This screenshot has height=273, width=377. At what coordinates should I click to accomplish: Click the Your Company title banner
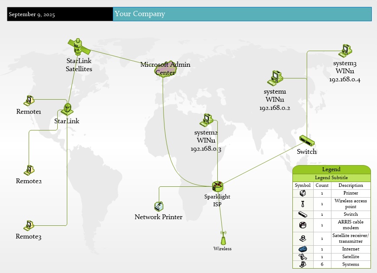242,14
